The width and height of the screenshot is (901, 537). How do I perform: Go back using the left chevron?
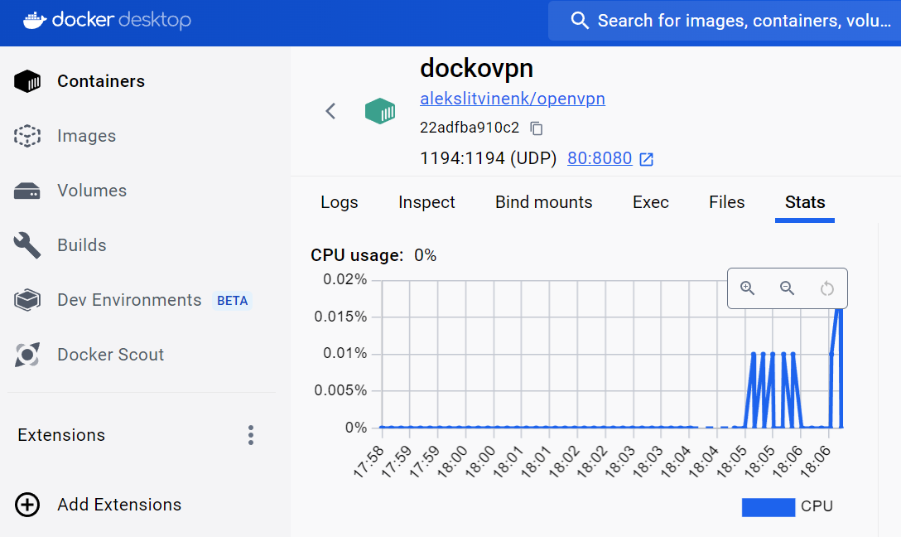[x=330, y=111]
